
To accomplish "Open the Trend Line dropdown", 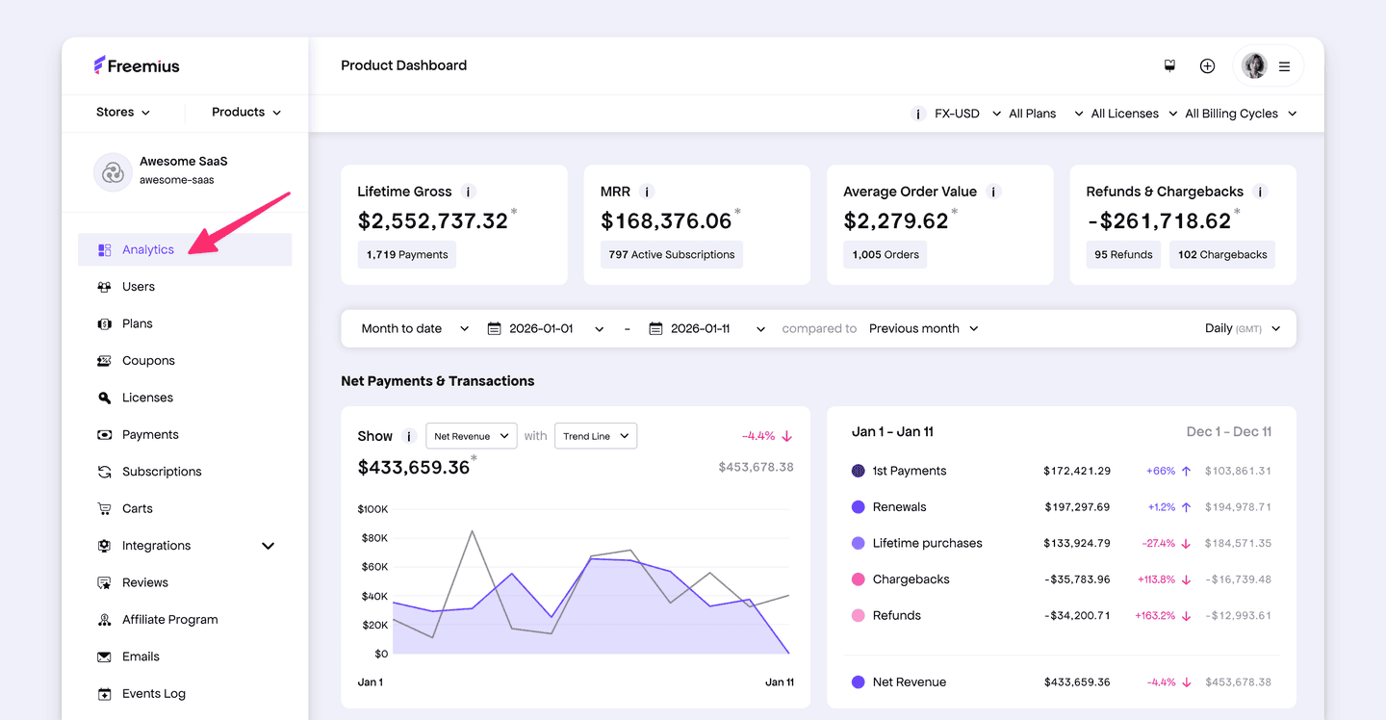I will [x=596, y=436].
